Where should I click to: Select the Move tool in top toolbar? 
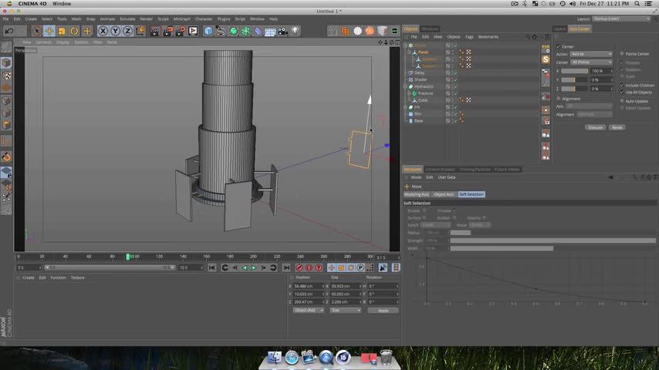coord(49,31)
